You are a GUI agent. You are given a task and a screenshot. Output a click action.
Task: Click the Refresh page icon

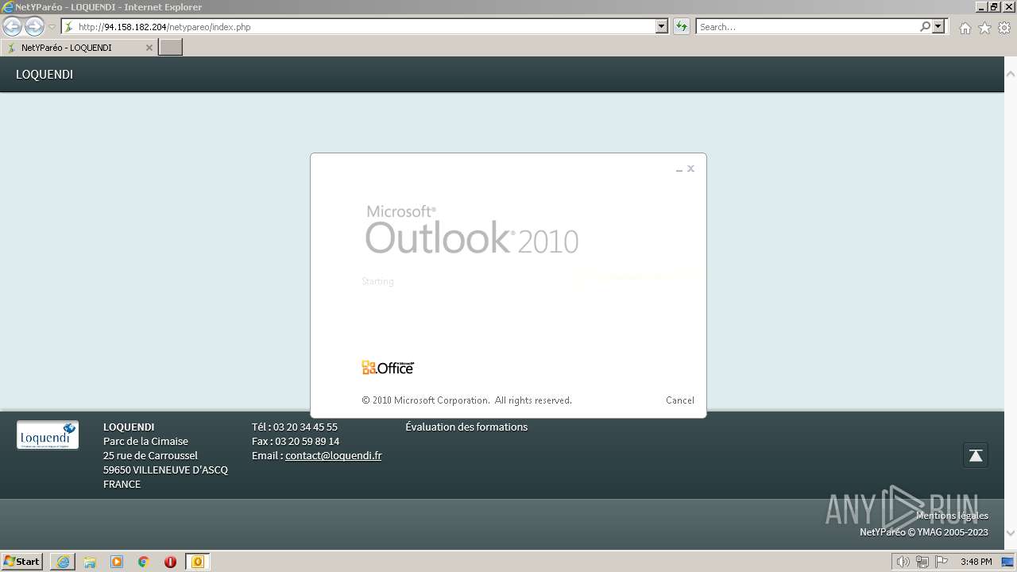coord(682,26)
